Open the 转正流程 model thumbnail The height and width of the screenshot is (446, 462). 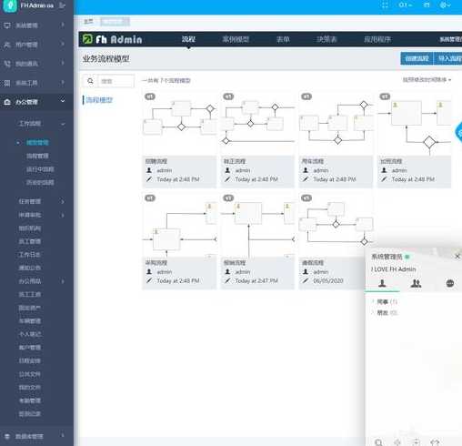pos(257,123)
